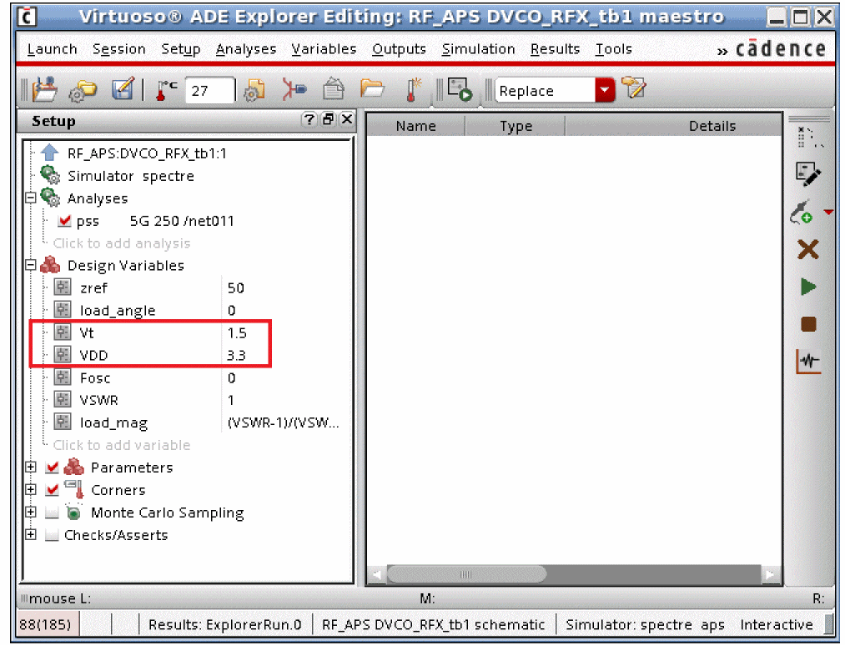845x645 pixels.
Task: Click the add output probe icon
Action: pyautogui.click(x=802, y=212)
